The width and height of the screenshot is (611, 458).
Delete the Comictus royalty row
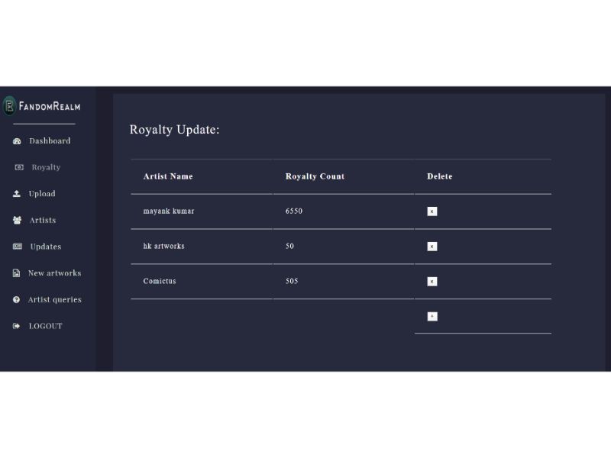(x=432, y=282)
